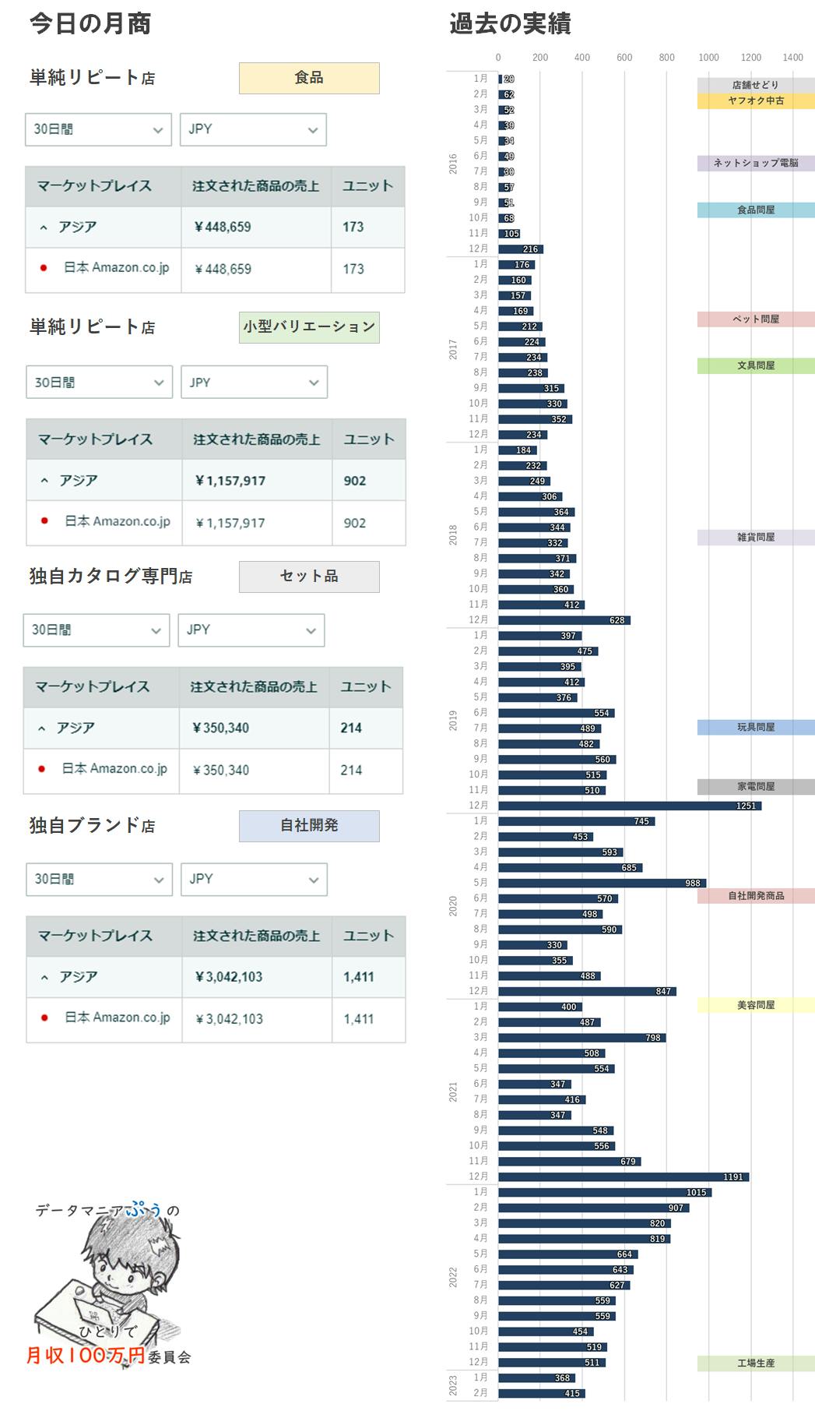Click the yellow ヤフオク中古 legend band

(755, 101)
